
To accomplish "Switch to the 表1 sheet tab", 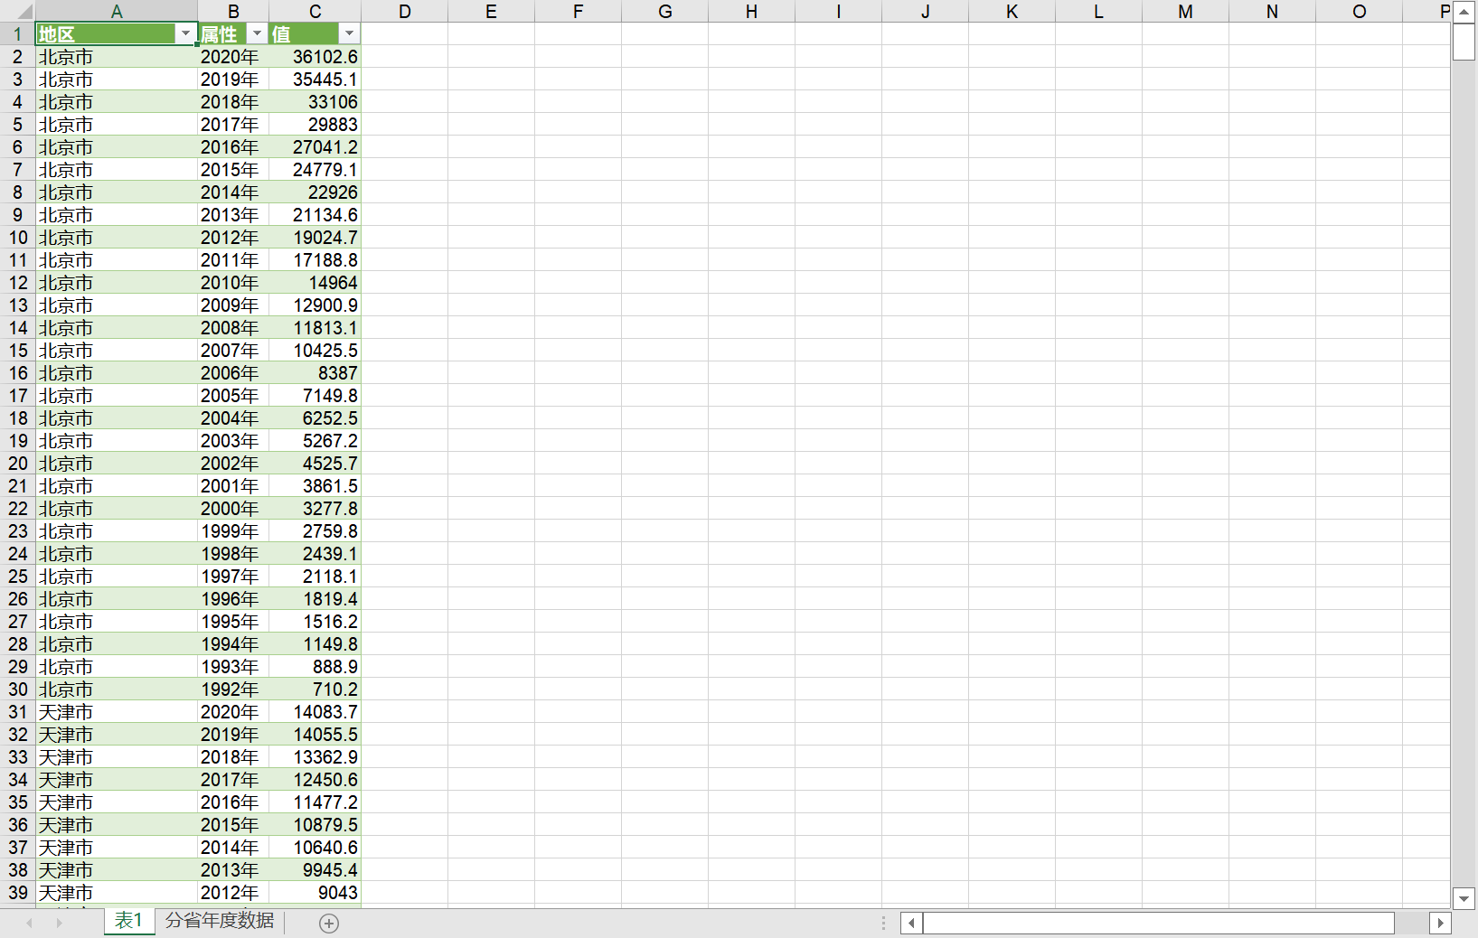I will pos(128,921).
